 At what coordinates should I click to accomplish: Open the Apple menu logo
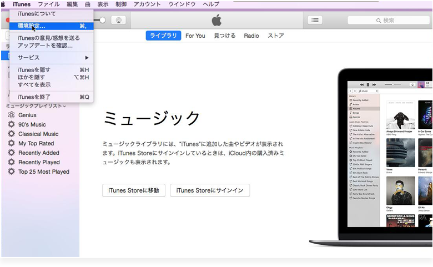pos(3,4)
